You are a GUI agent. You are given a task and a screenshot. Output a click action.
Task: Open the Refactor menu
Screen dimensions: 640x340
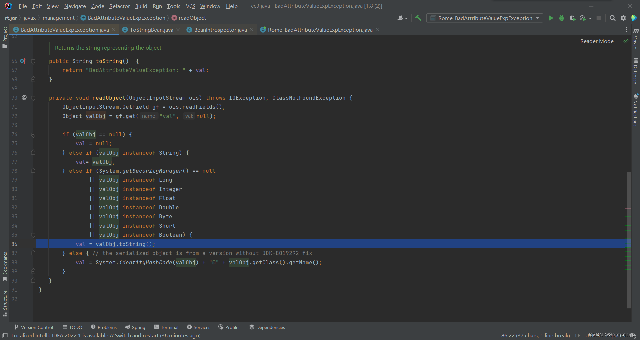click(x=119, y=6)
